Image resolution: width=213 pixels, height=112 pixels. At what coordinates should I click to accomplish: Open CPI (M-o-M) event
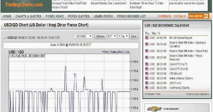176,73
